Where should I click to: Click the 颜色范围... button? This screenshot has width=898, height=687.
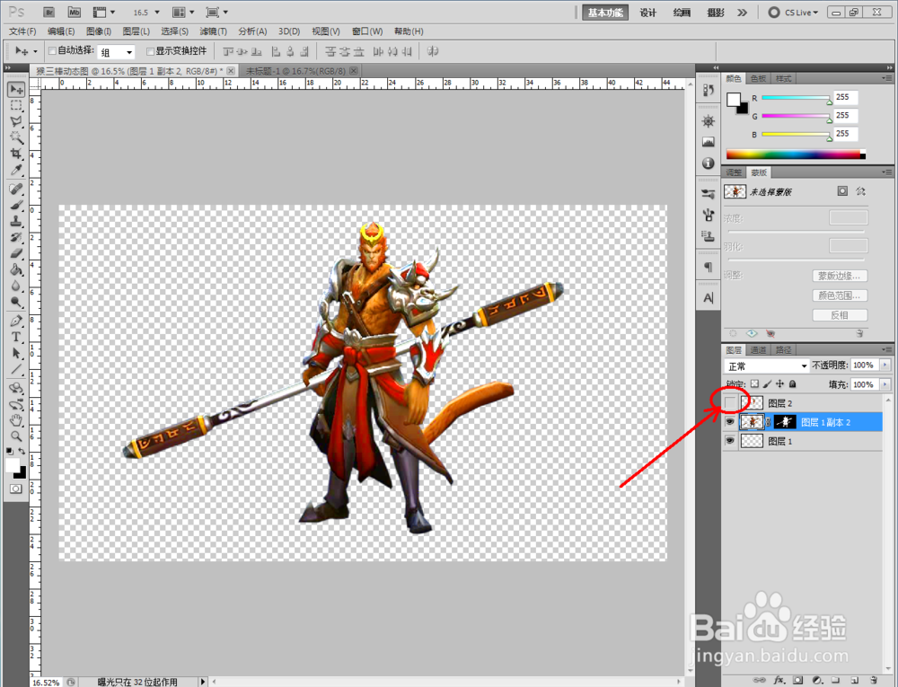click(x=840, y=295)
